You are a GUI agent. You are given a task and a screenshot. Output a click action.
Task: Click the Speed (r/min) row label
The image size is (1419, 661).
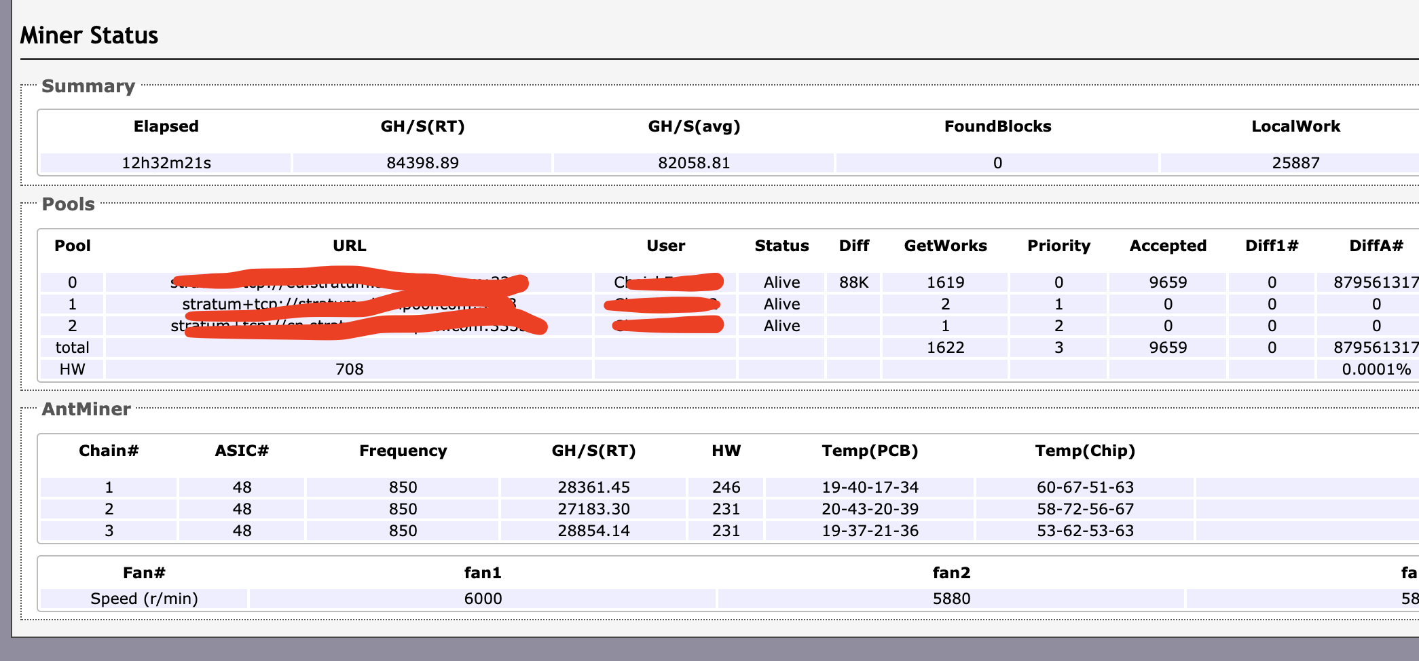[144, 599]
